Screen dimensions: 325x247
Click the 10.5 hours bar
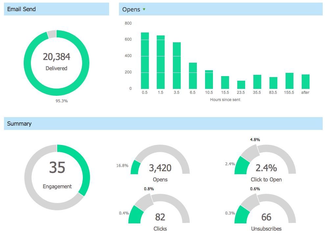coord(209,79)
